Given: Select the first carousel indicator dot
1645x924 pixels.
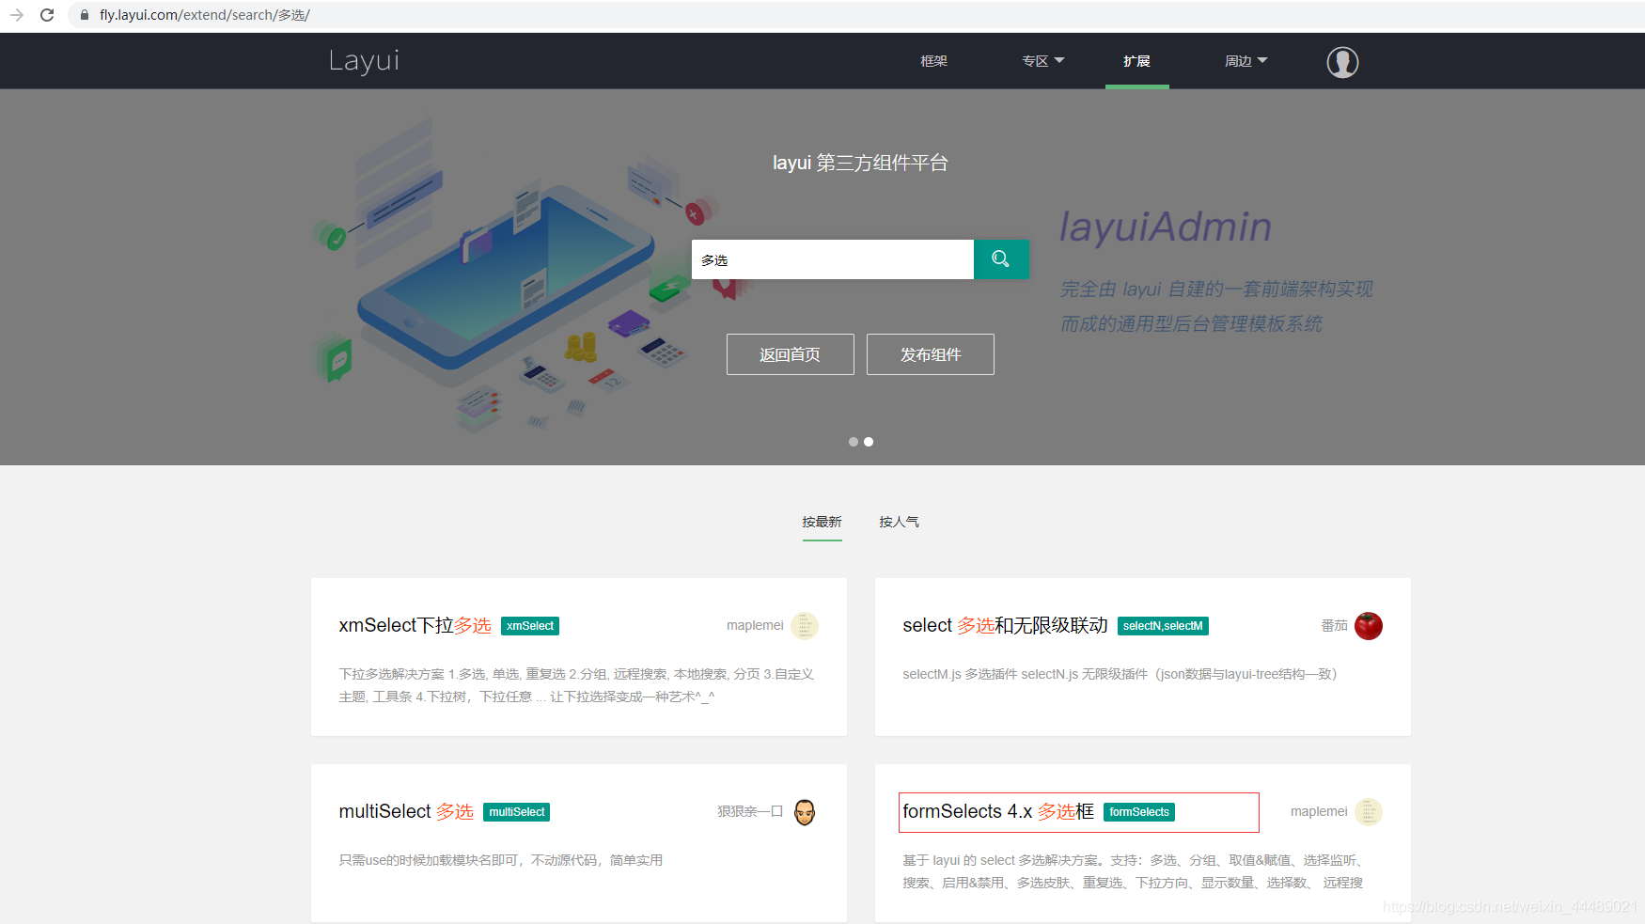Looking at the screenshot, I should (x=853, y=441).
